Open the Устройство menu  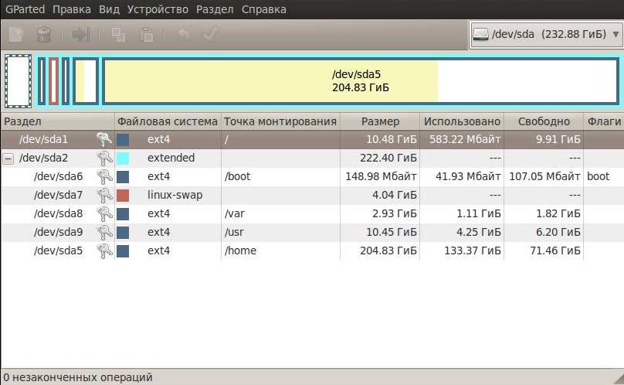coord(158,9)
